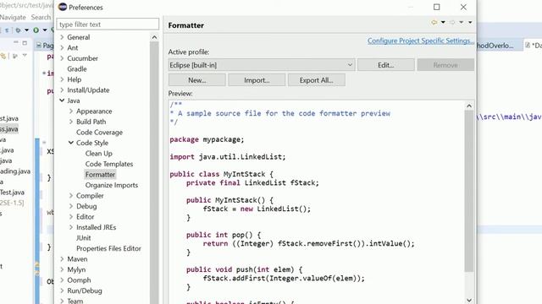Screen dimensions: 542x304
Task: Click the preview scrollbar down arrow
Action: click(469, 301)
